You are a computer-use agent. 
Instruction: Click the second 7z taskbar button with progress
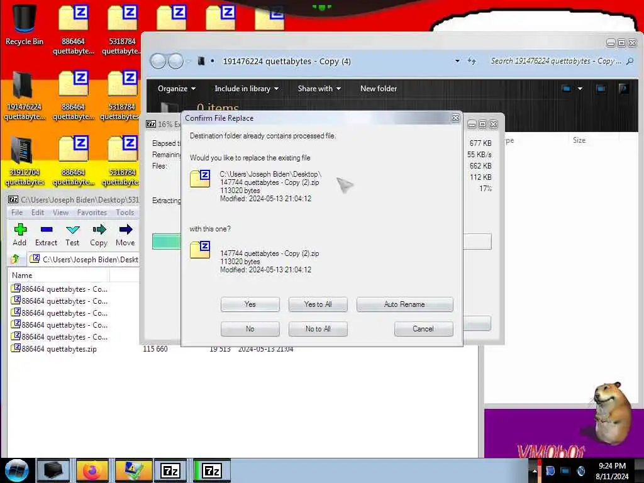click(212, 470)
